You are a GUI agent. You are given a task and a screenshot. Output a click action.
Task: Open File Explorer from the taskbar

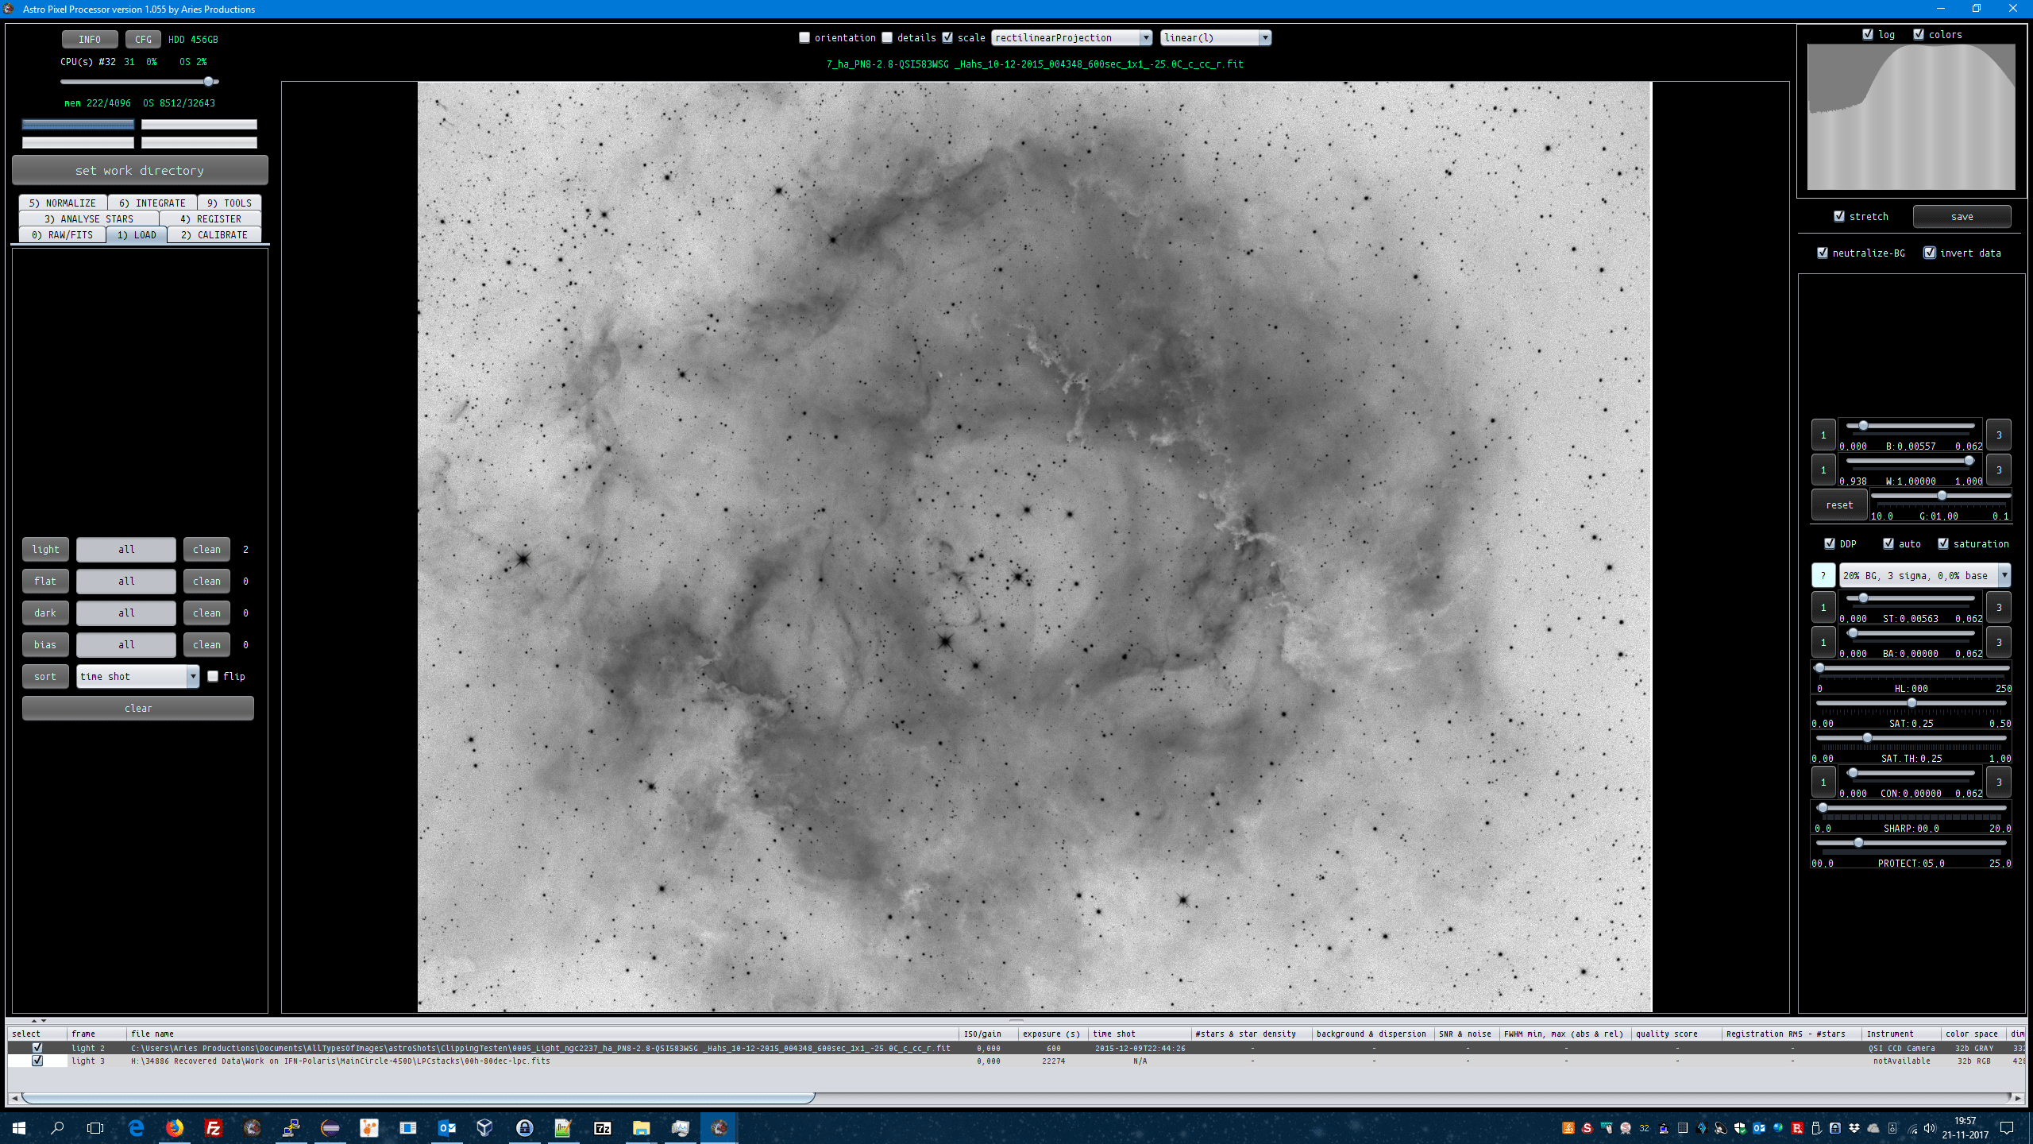pos(641,1127)
